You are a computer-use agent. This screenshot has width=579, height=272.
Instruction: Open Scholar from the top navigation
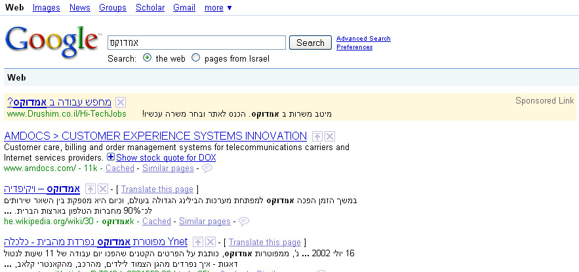150,8
